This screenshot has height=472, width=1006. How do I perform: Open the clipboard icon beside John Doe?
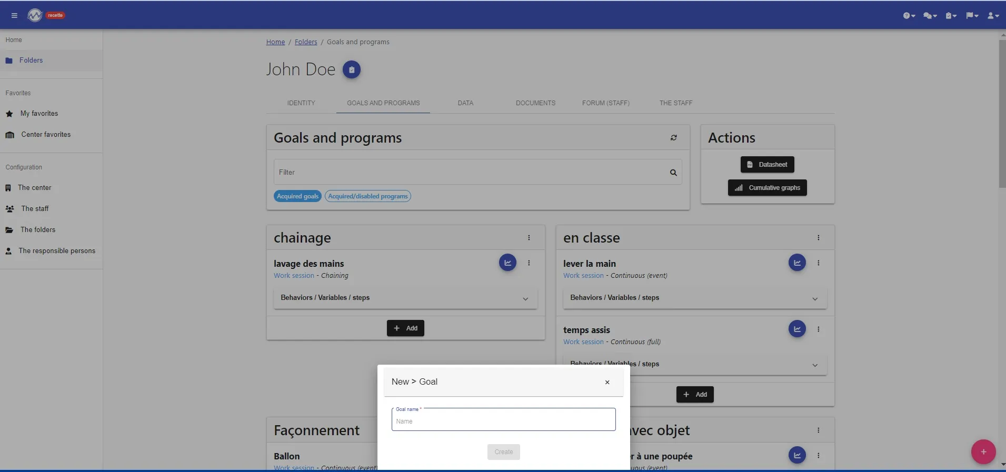pos(352,69)
